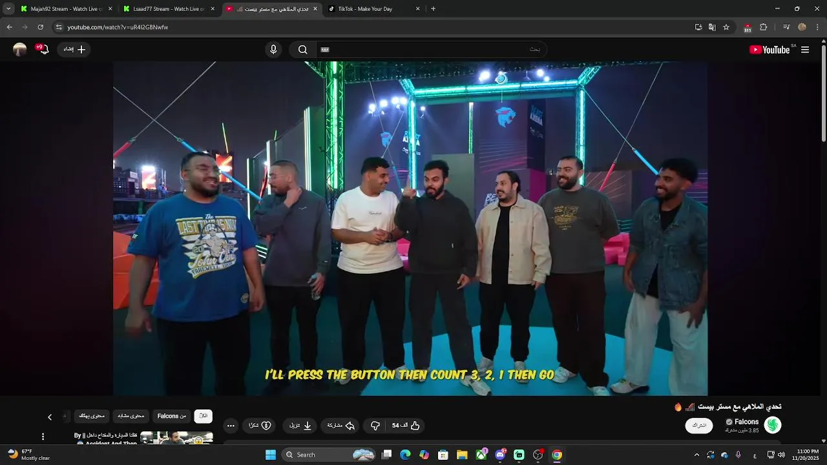Screen dimensions: 827x465
Task: Like the video with thumbs up
Action: pyautogui.click(x=406, y=426)
